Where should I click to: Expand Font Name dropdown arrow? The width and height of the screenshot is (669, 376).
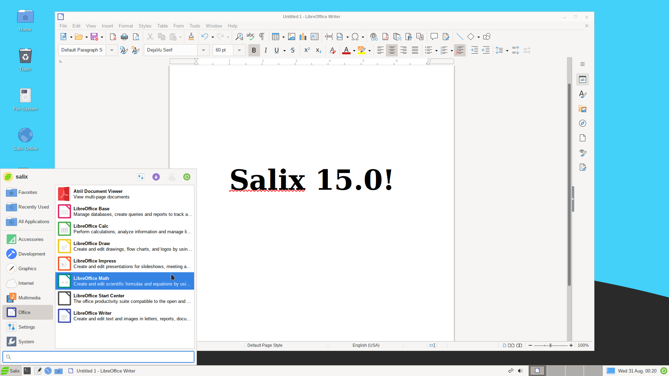(x=203, y=50)
